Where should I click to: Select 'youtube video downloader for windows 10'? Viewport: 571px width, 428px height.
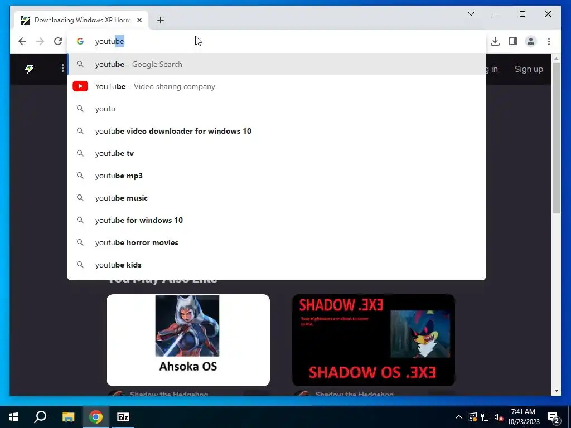(x=277, y=131)
